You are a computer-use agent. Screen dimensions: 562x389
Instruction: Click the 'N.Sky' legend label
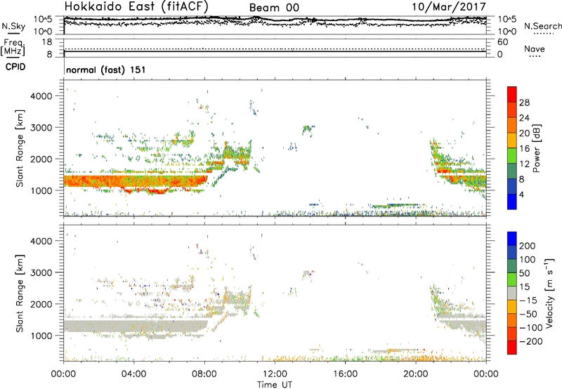[x=13, y=26]
